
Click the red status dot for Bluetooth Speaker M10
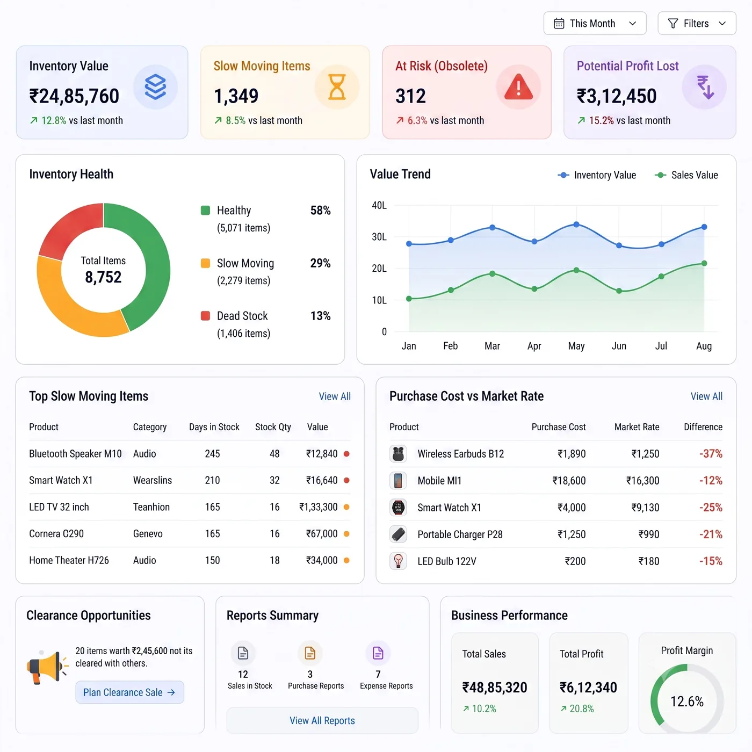tap(346, 454)
